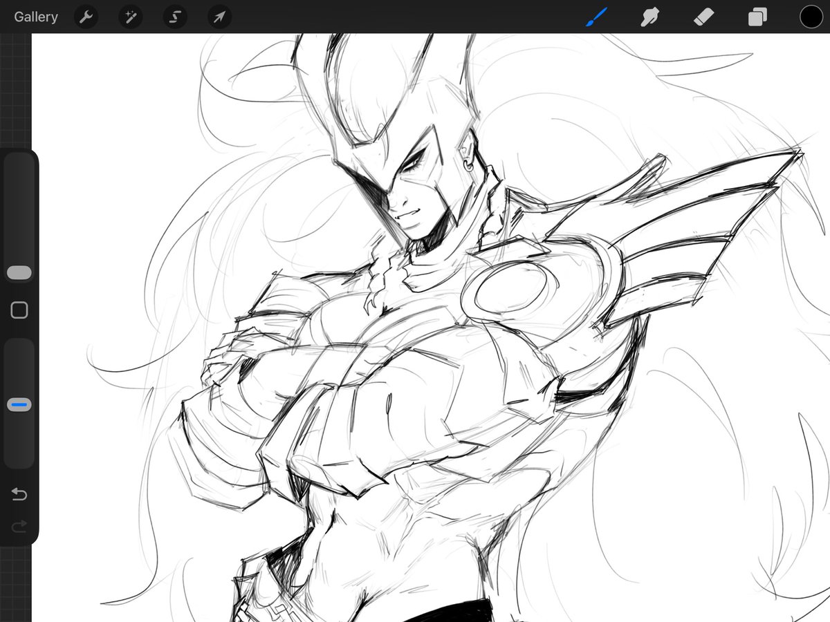Open the Adjustments magic wand menu

click(x=130, y=17)
